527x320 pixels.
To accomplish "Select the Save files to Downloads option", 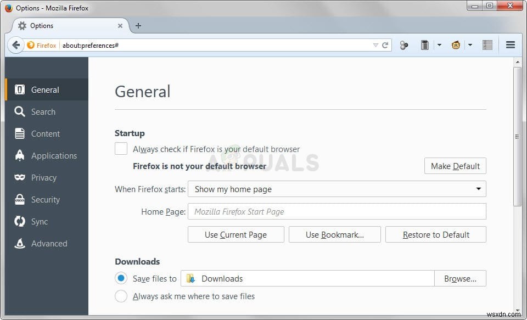I will pos(121,278).
